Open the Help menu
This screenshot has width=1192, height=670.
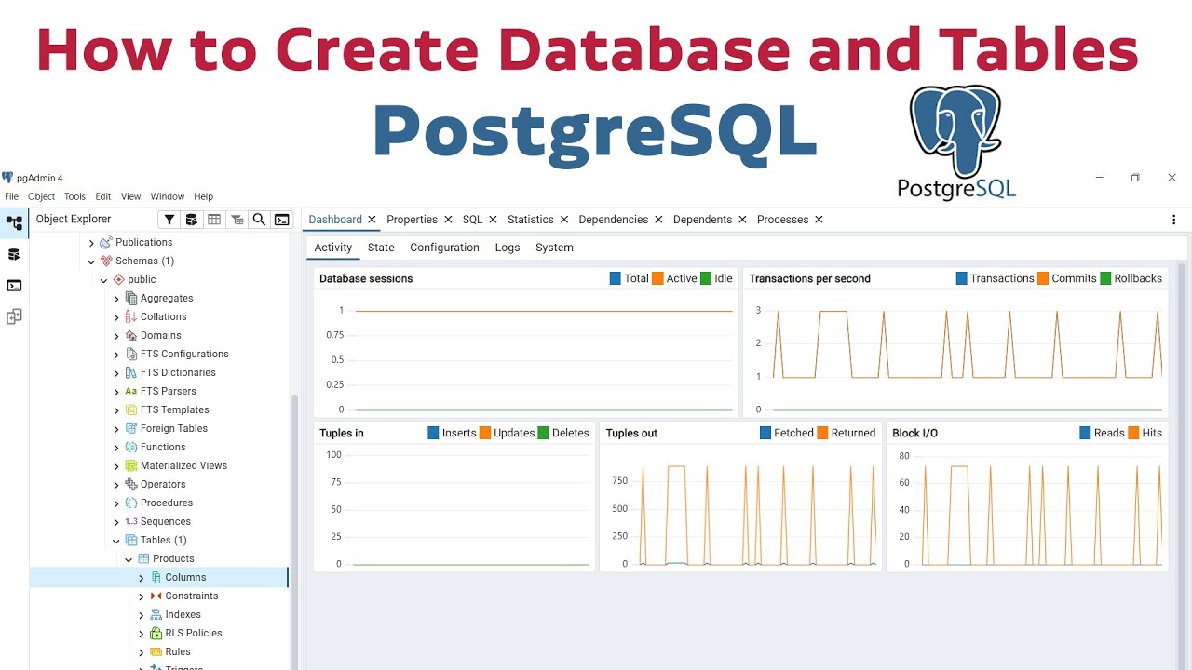pos(203,196)
